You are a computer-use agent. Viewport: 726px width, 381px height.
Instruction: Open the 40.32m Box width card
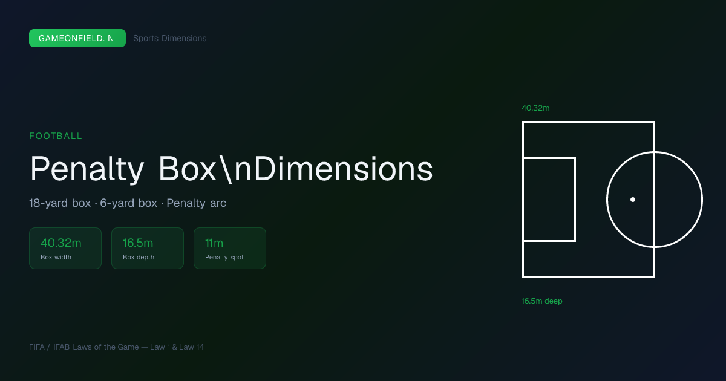[65, 248]
